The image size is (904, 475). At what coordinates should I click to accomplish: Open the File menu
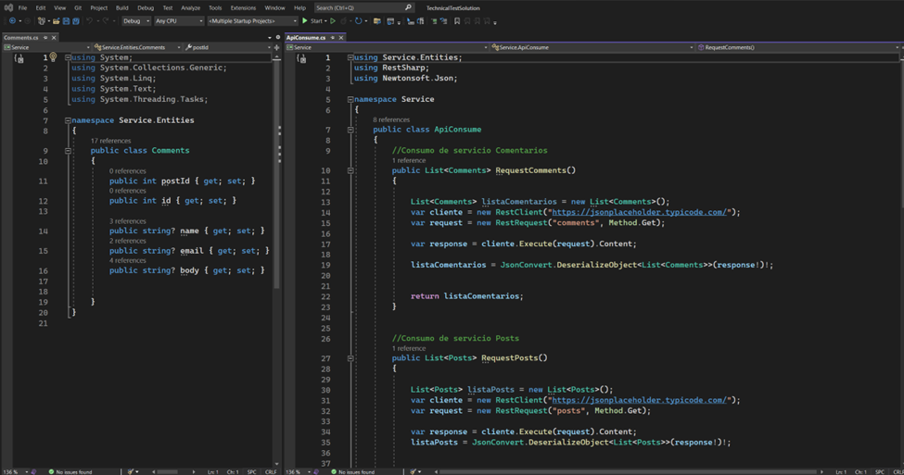coord(22,7)
